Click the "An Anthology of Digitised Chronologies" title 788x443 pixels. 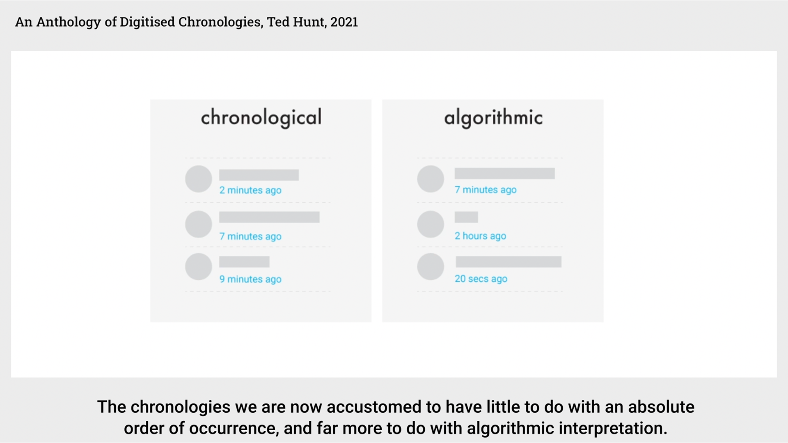pyautogui.click(x=186, y=22)
